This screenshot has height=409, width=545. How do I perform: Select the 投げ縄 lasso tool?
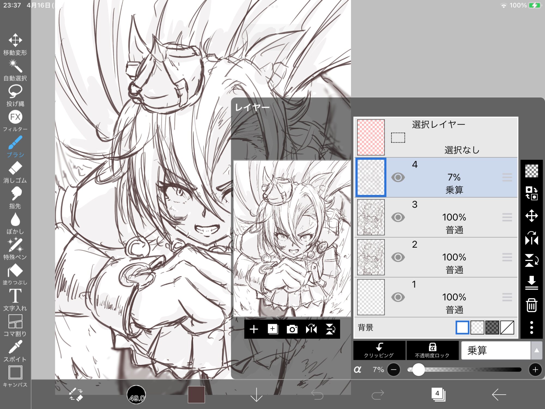15,95
